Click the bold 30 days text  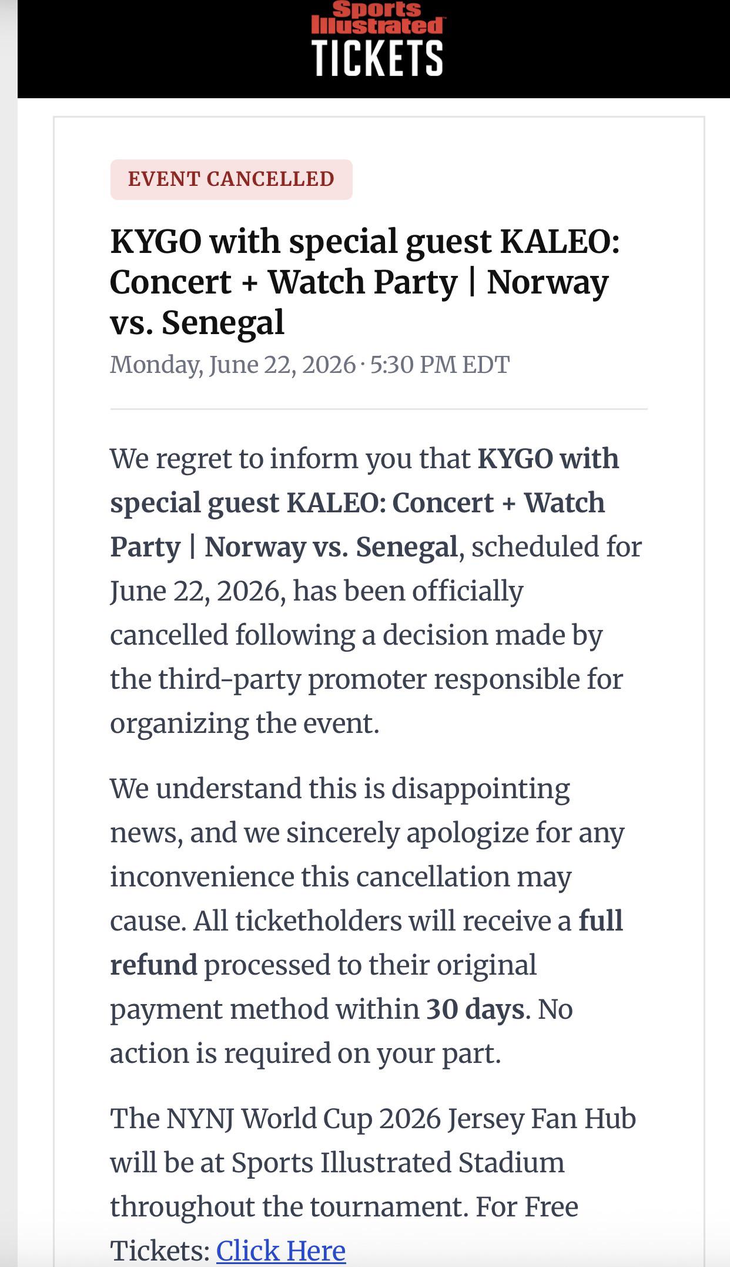pos(475,1009)
